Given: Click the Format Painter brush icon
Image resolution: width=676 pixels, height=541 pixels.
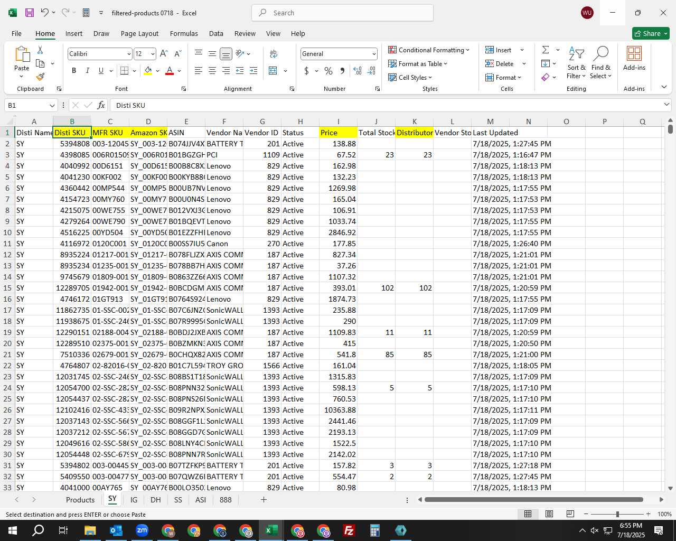Looking at the screenshot, I should click(40, 77).
